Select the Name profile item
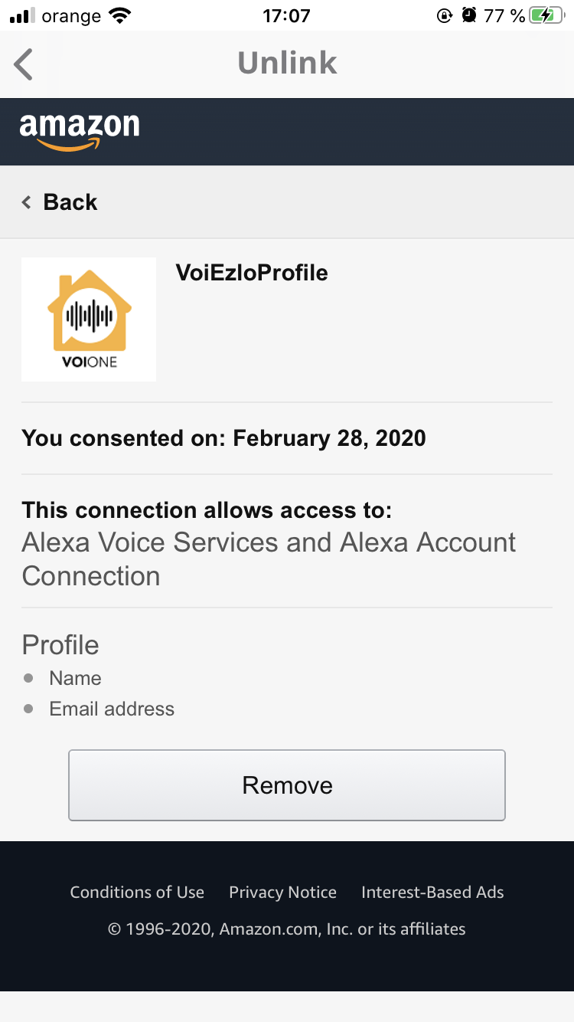 pos(75,678)
